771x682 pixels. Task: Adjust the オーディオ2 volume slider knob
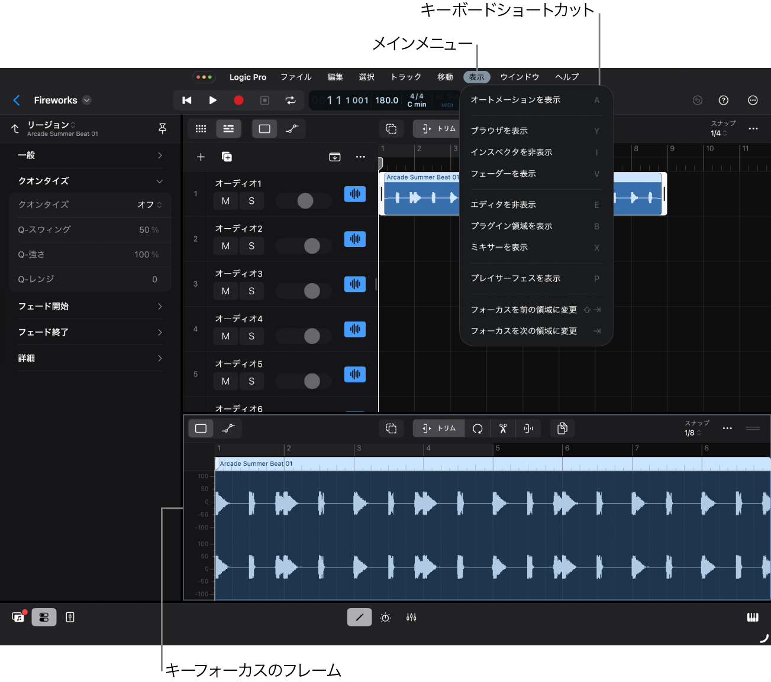tap(312, 246)
